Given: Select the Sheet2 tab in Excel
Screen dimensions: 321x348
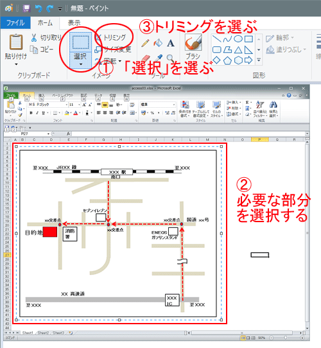Looking at the screenshot, I should click(x=43, y=333).
